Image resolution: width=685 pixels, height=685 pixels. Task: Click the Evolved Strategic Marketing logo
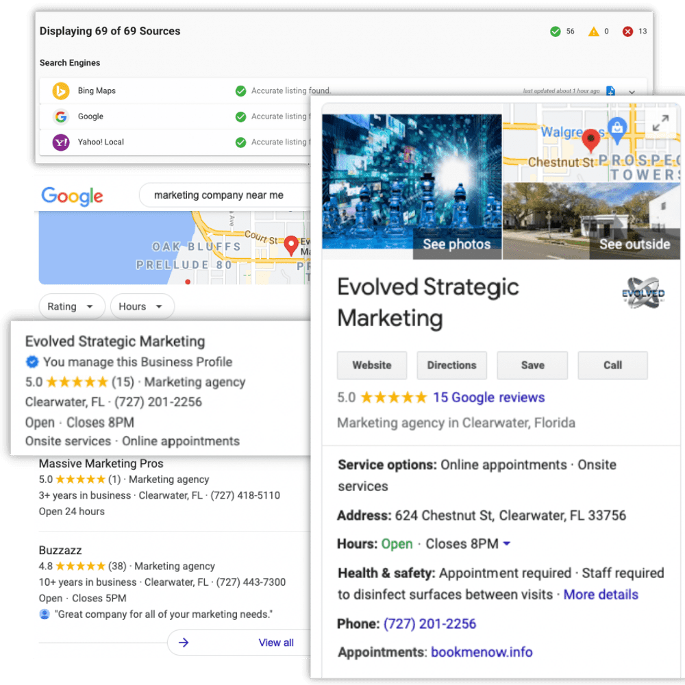[643, 292]
